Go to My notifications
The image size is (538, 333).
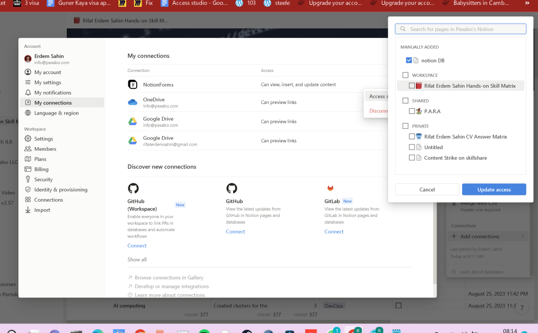pos(62,92)
